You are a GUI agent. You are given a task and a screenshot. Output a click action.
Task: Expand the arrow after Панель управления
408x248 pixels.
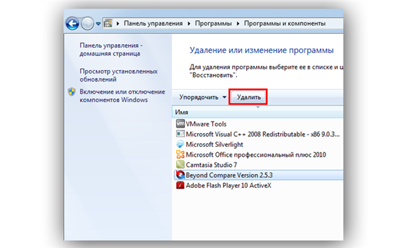pyautogui.click(x=189, y=24)
